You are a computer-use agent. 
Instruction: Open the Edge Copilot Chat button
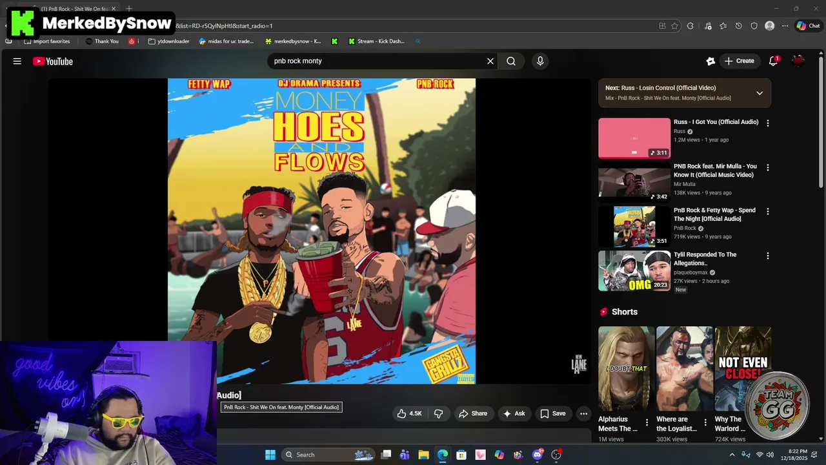pos(808,26)
